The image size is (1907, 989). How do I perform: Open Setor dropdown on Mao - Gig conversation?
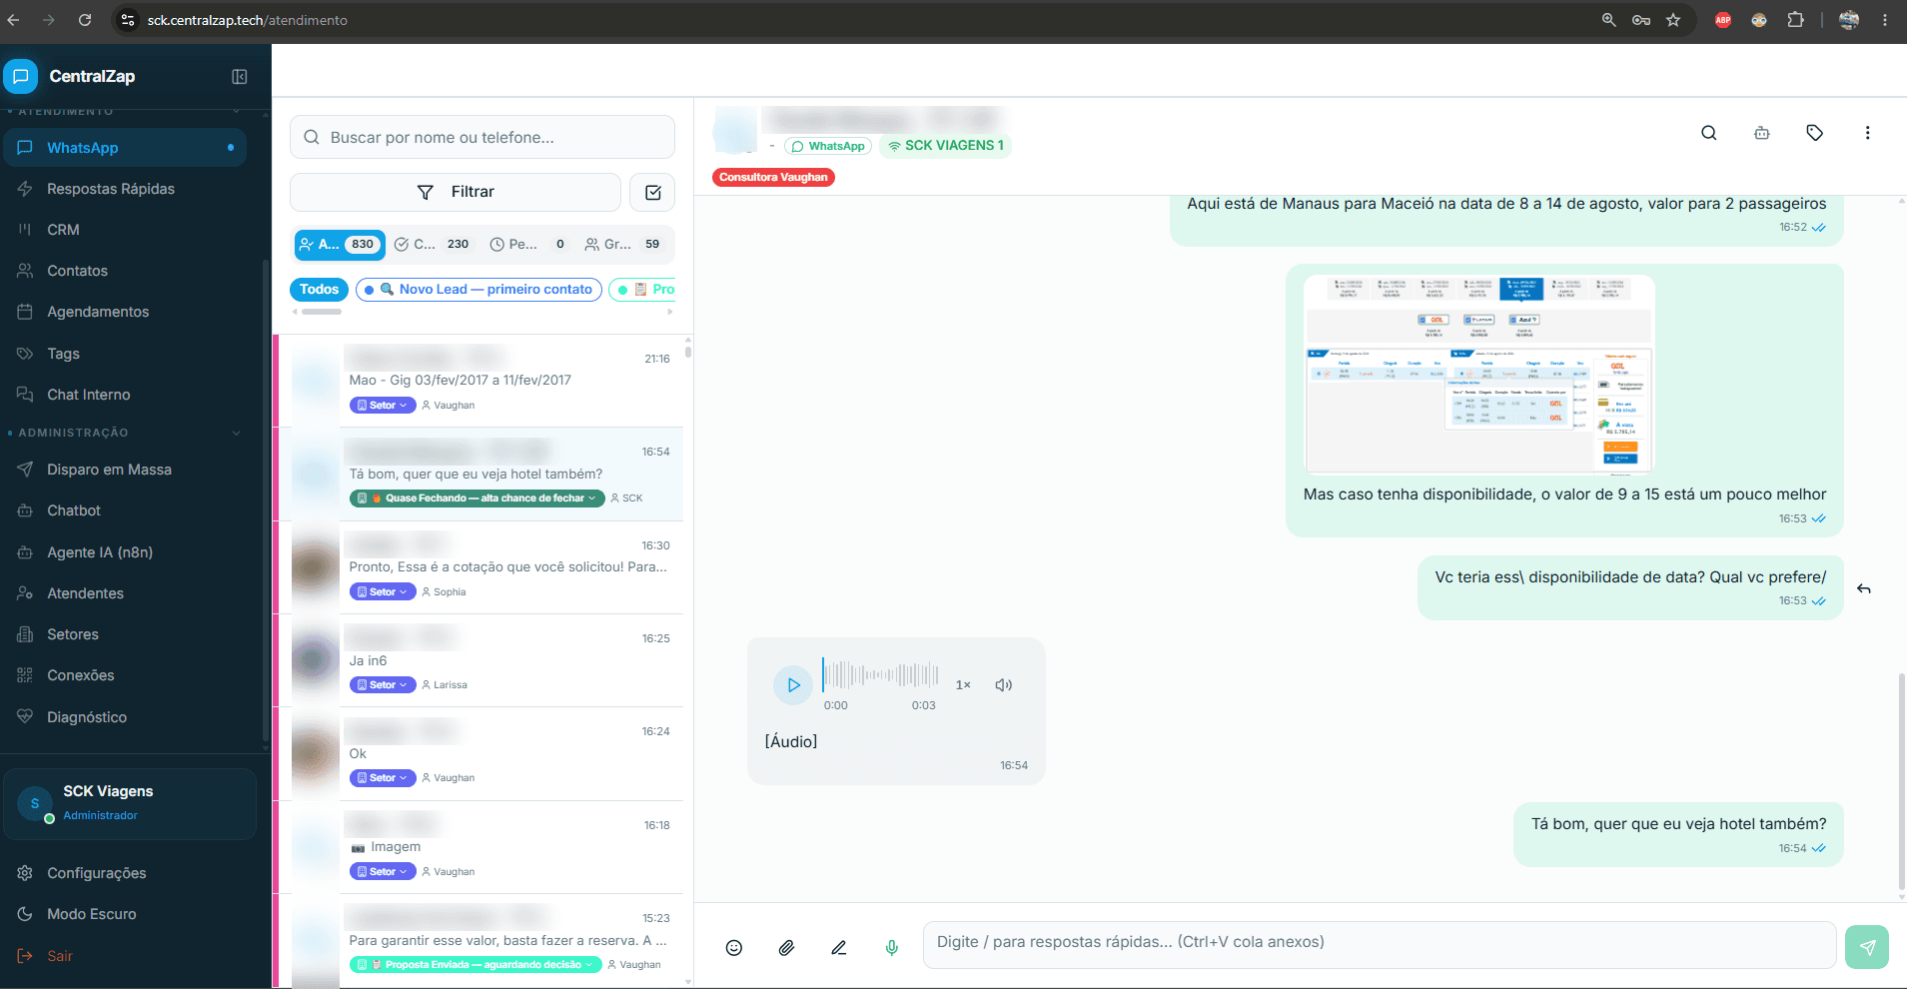click(x=383, y=406)
